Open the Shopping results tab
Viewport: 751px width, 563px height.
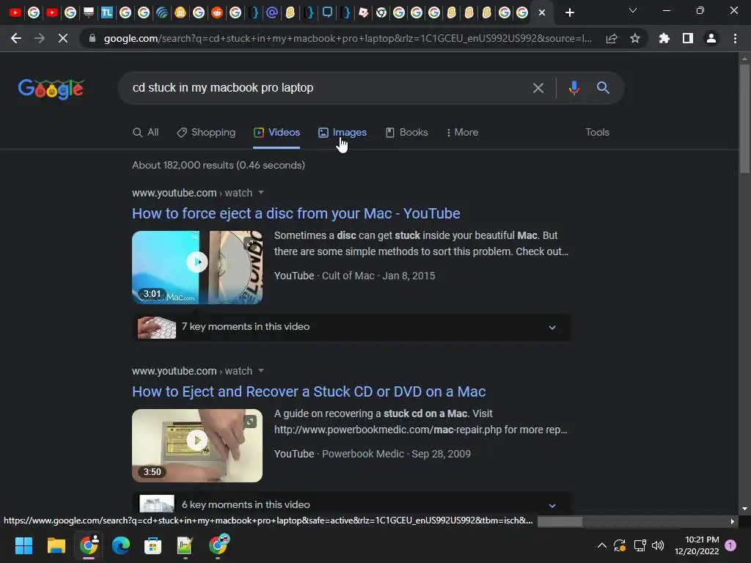tap(206, 133)
